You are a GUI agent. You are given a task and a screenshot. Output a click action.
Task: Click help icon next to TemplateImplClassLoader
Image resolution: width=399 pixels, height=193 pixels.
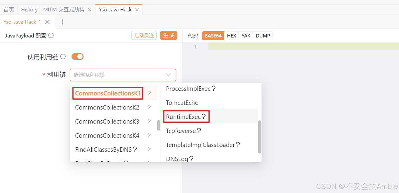[238, 145]
